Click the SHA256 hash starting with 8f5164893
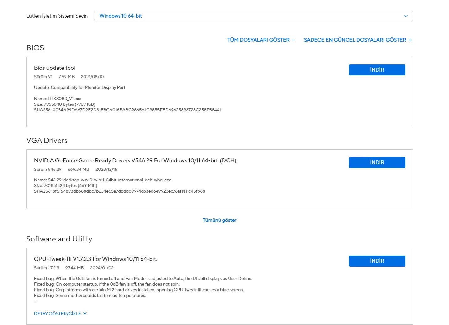Screen dimensions: 449x325 (x=120, y=191)
